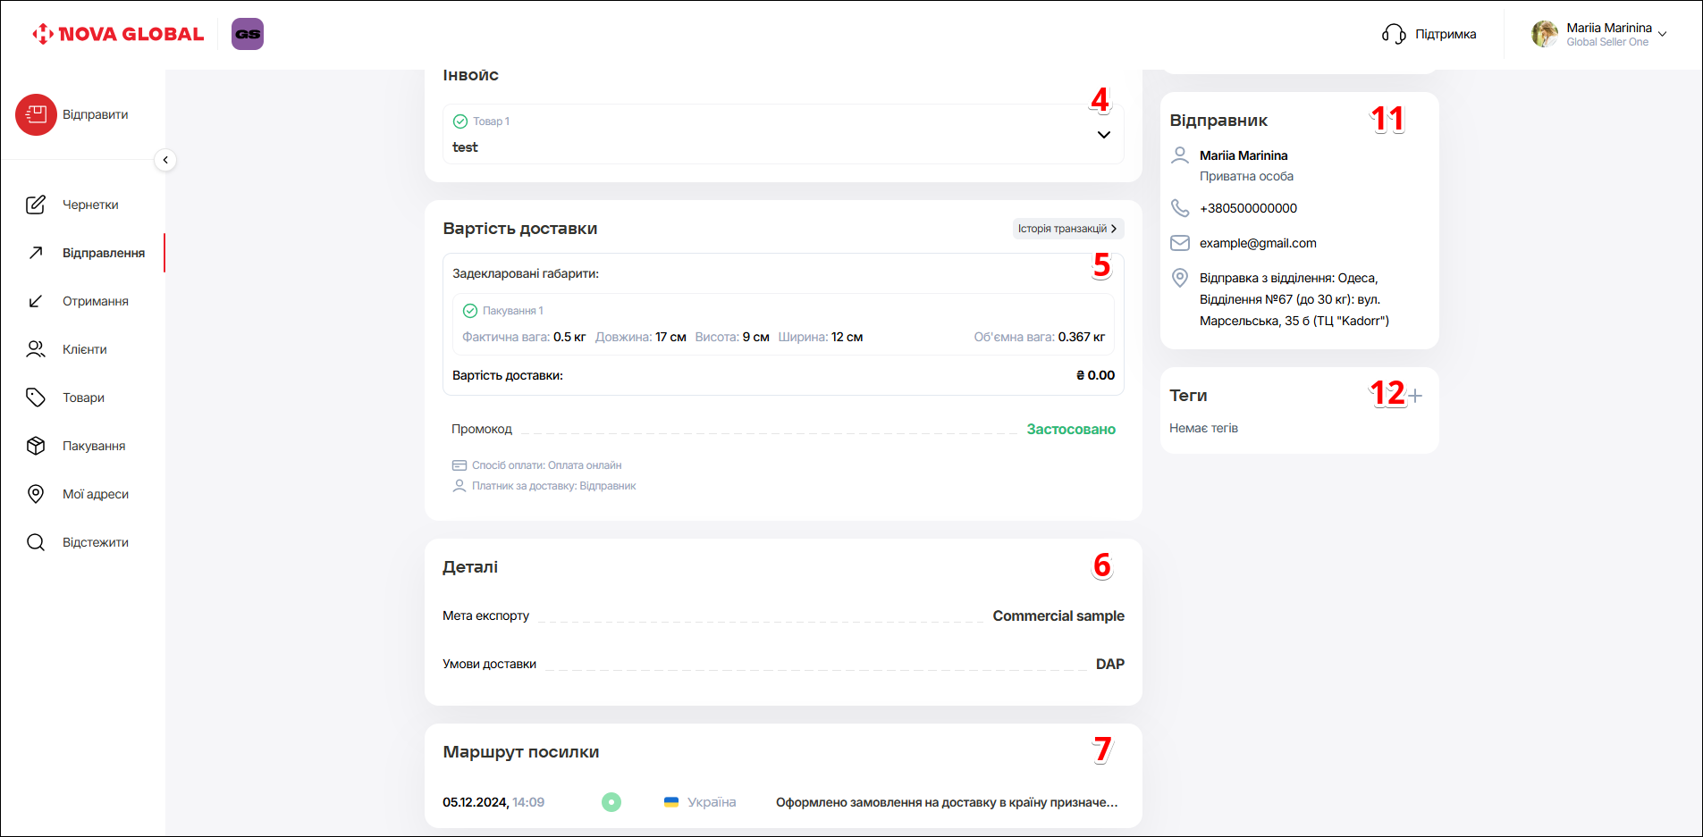1703x837 pixels.
Task: Click the headset support icon
Action: 1393,34
